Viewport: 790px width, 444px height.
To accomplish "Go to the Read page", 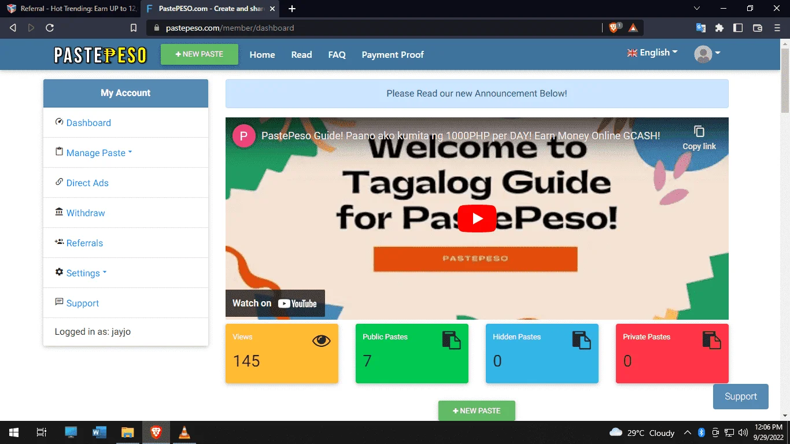I will pyautogui.click(x=301, y=55).
